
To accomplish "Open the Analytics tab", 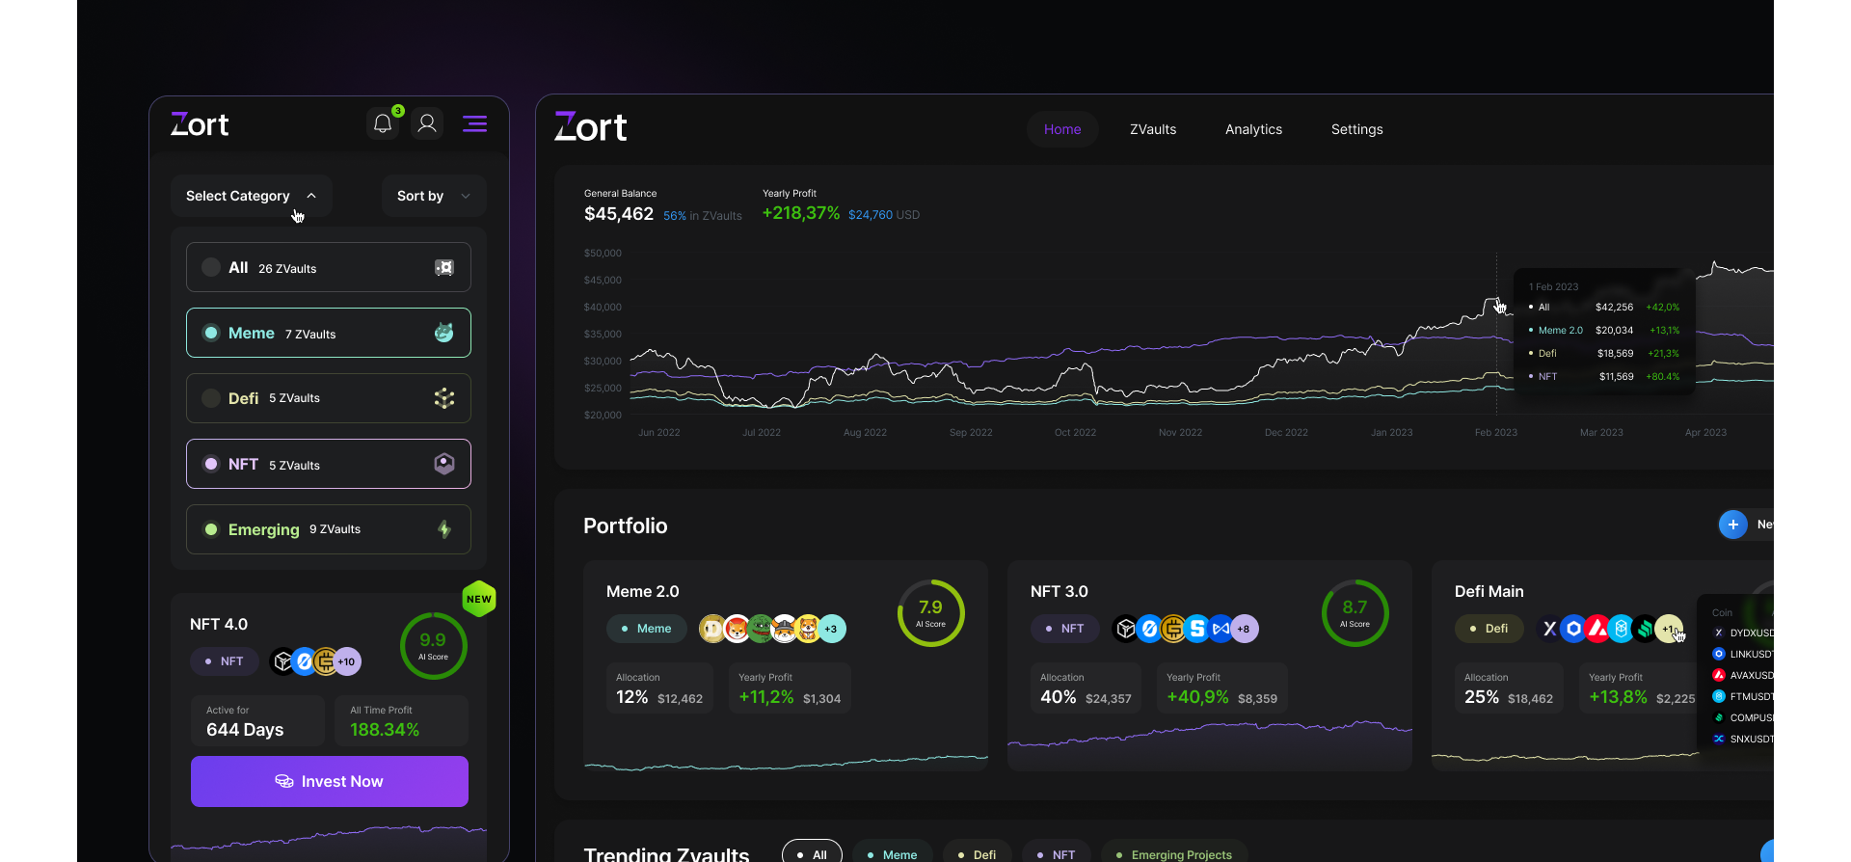I will (1253, 129).
